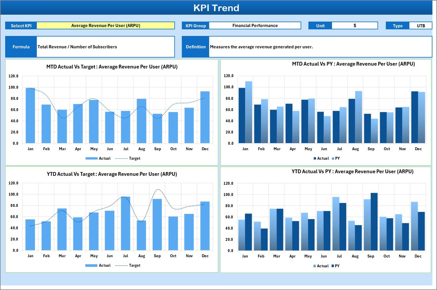The image size is (437, 290).
Task: Select the KPI Trend title banner
Action: (216, 8)
